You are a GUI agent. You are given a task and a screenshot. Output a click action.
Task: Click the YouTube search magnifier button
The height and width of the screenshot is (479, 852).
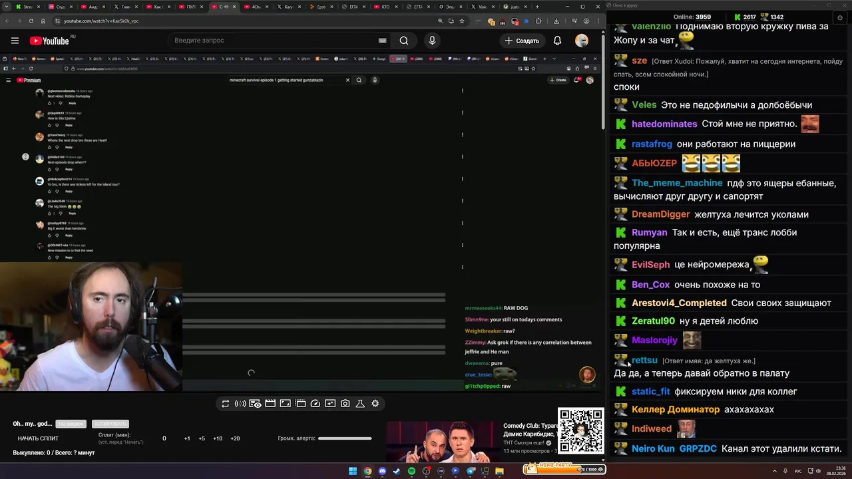click(404, 41)
